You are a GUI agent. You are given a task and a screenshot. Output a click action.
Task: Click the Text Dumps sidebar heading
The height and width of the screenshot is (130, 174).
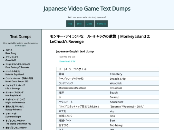pos(21,37)
